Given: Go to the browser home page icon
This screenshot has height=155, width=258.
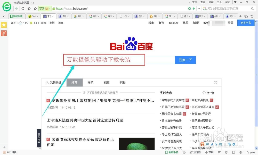Looking at the screenshot, I should tap(29, 9).
